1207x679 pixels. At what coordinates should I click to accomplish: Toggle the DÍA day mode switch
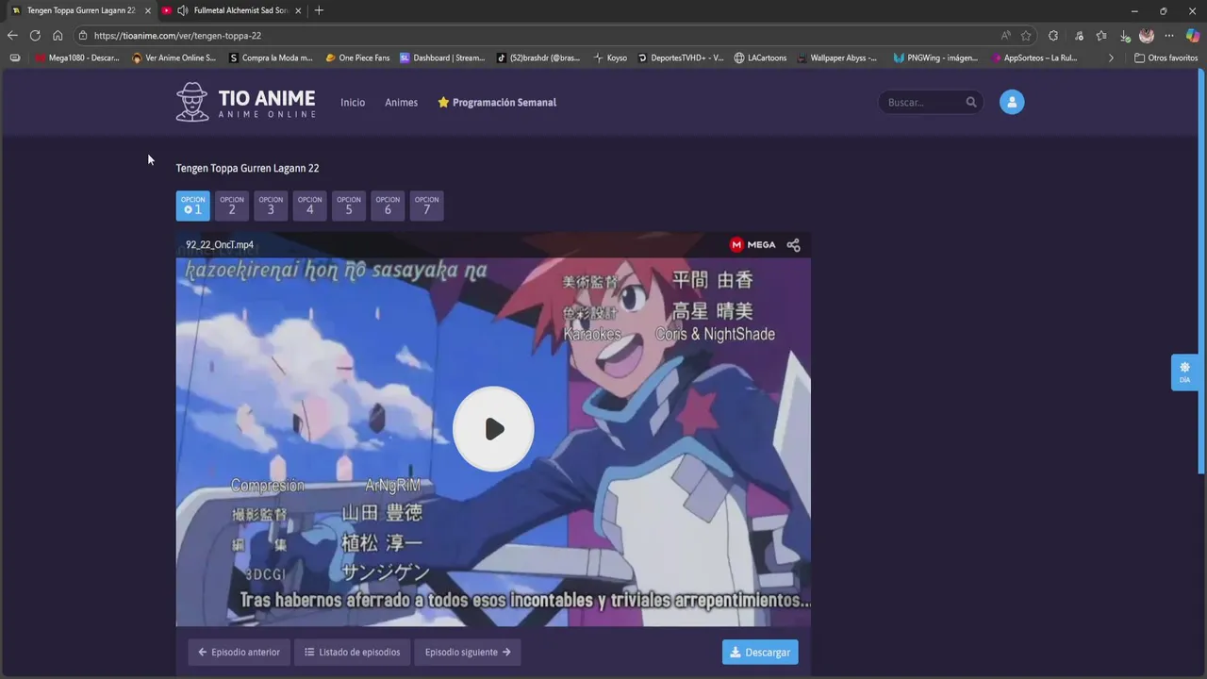pyautogui.click(x=1184, y=373)
